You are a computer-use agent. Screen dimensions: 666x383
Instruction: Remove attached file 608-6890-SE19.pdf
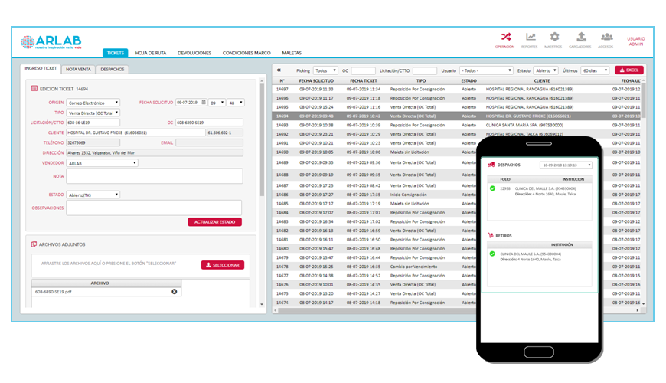click(174, 291)
